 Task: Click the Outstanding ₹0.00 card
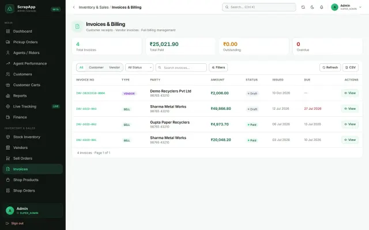click(x=254, y=47)
